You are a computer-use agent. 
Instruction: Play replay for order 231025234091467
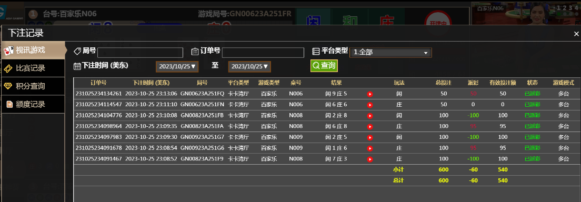[369, 159]
